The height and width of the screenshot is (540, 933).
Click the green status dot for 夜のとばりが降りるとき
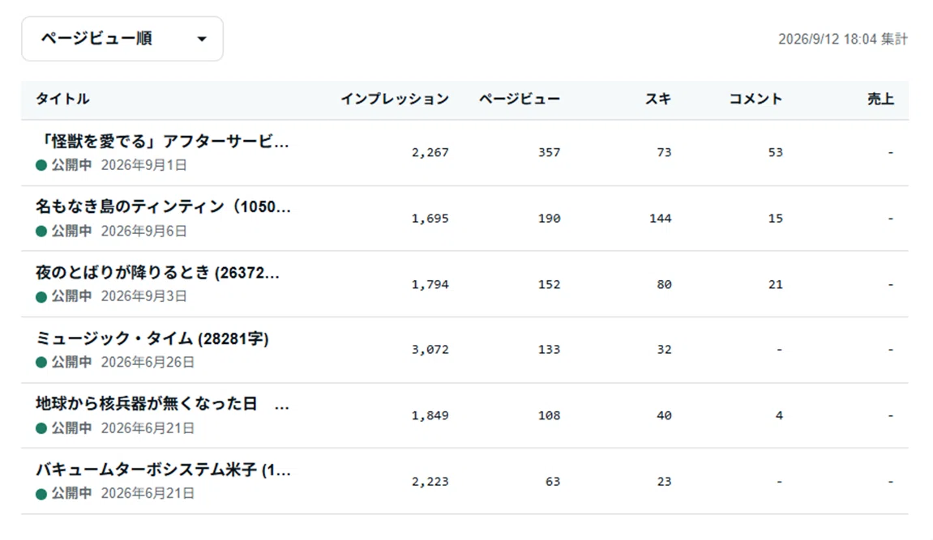tap(41, 296)
